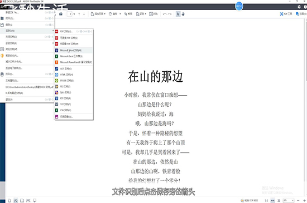Screen dimensions: 307x203
Task: Save as EPUB Document
Action: 74,81
